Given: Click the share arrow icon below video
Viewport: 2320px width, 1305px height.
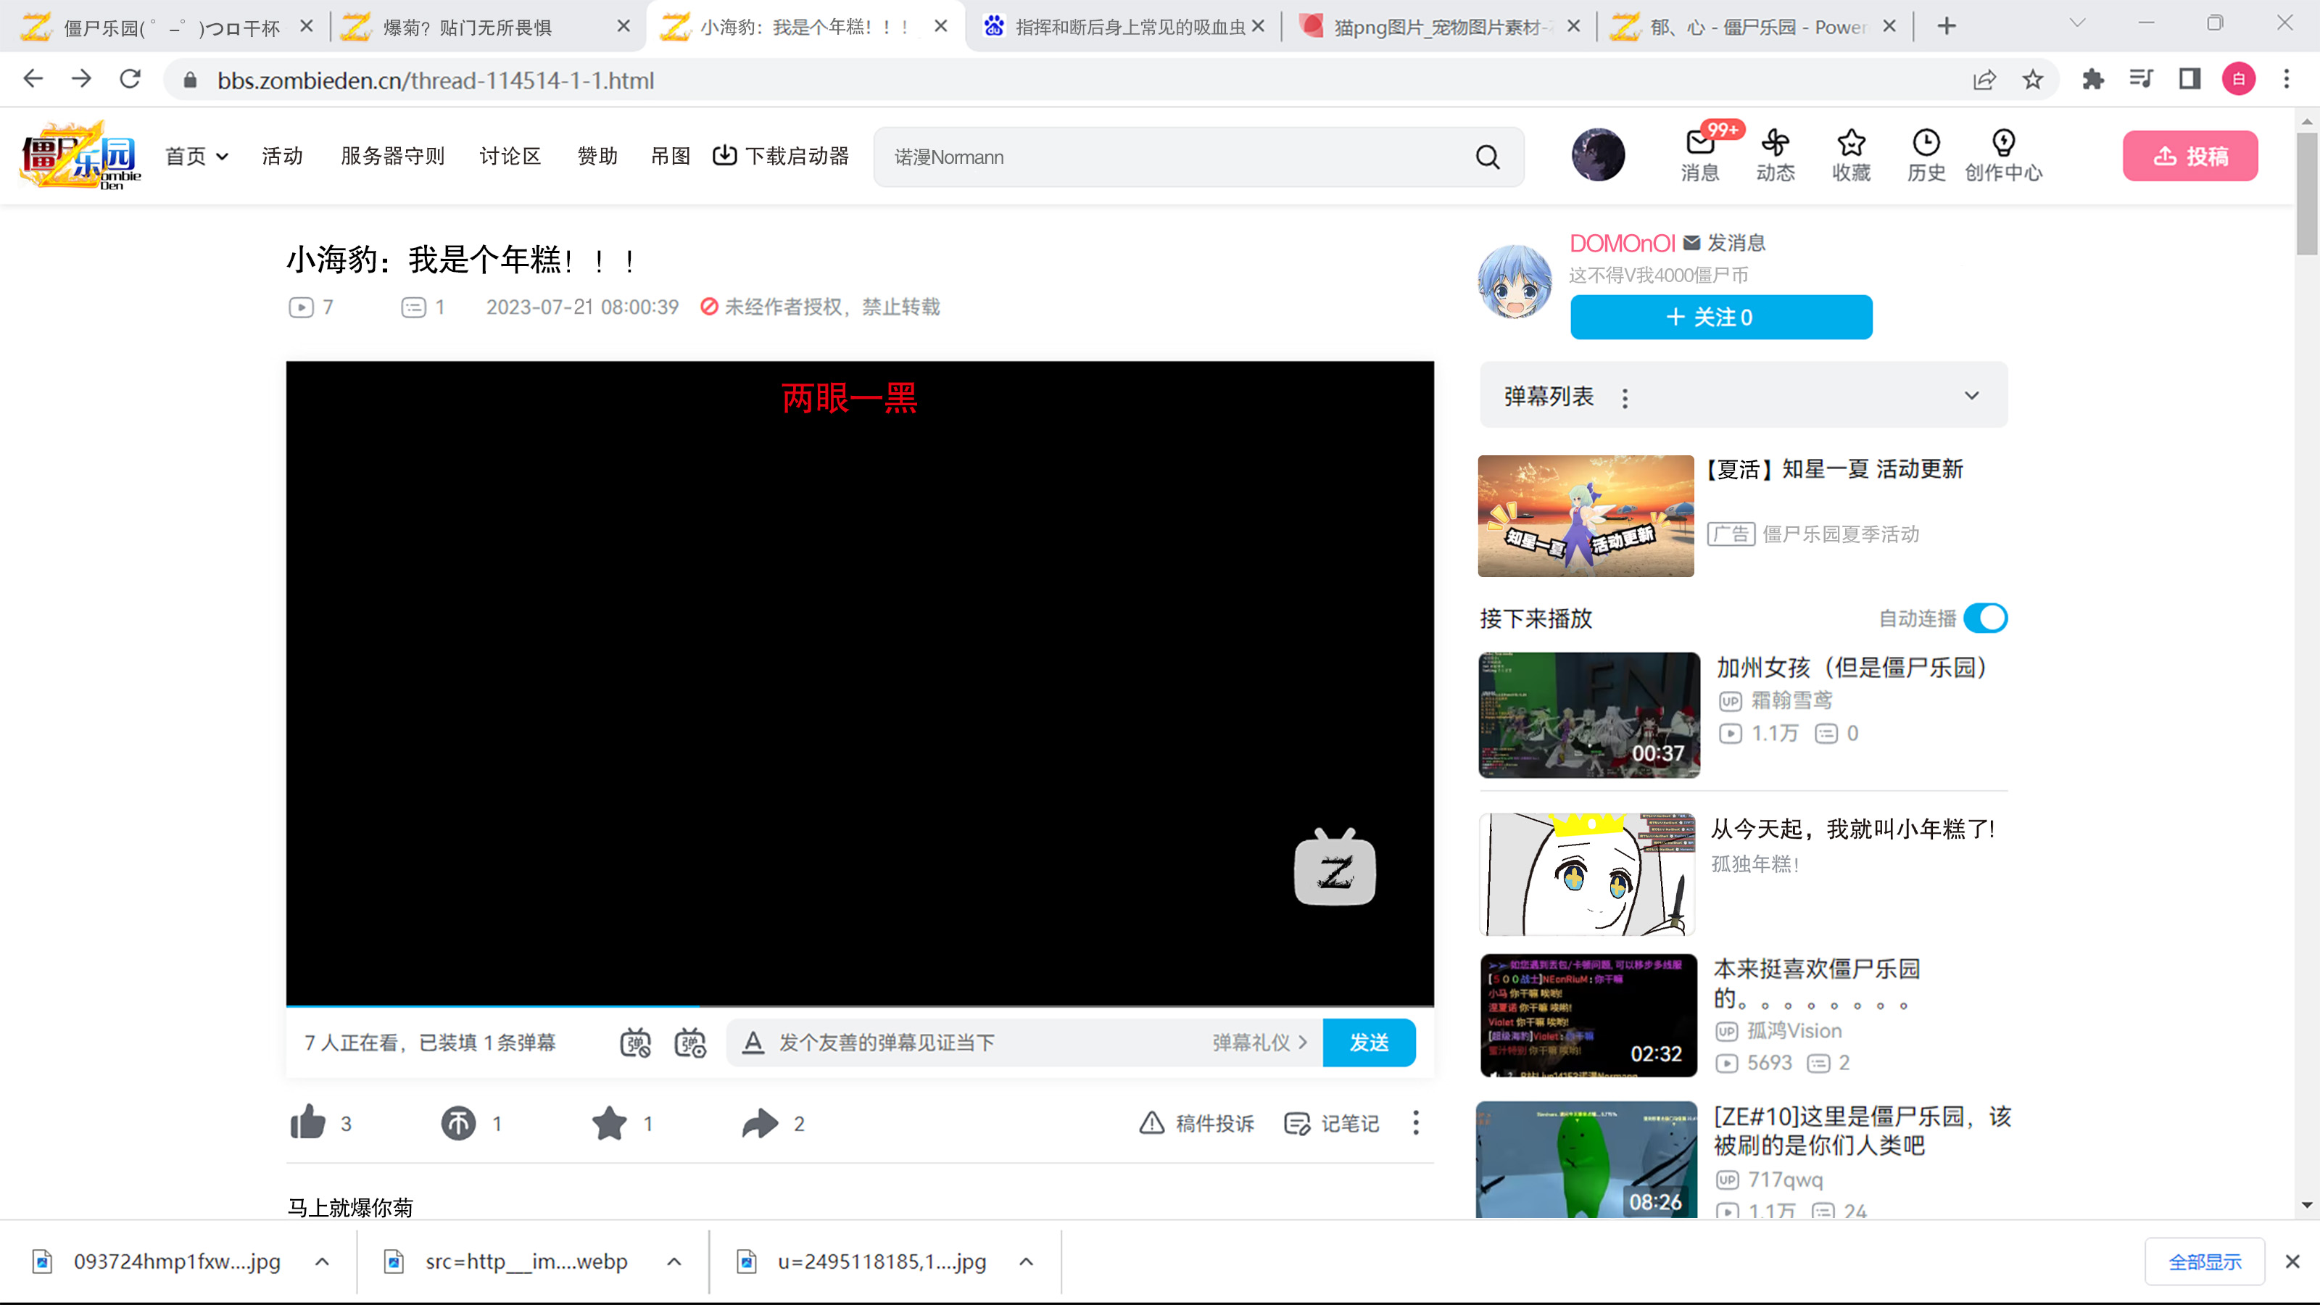Looking at the screenshot, I should coord(760,1123).
